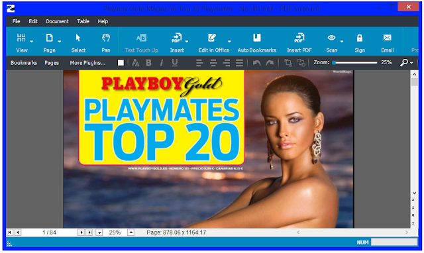This screenshot has height=253, width=424.
Task: Activate the Select cursor tool
Action: coord(78,42)
